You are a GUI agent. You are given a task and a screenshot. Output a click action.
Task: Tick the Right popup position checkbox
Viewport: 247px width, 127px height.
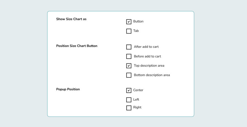pos(129,108)
